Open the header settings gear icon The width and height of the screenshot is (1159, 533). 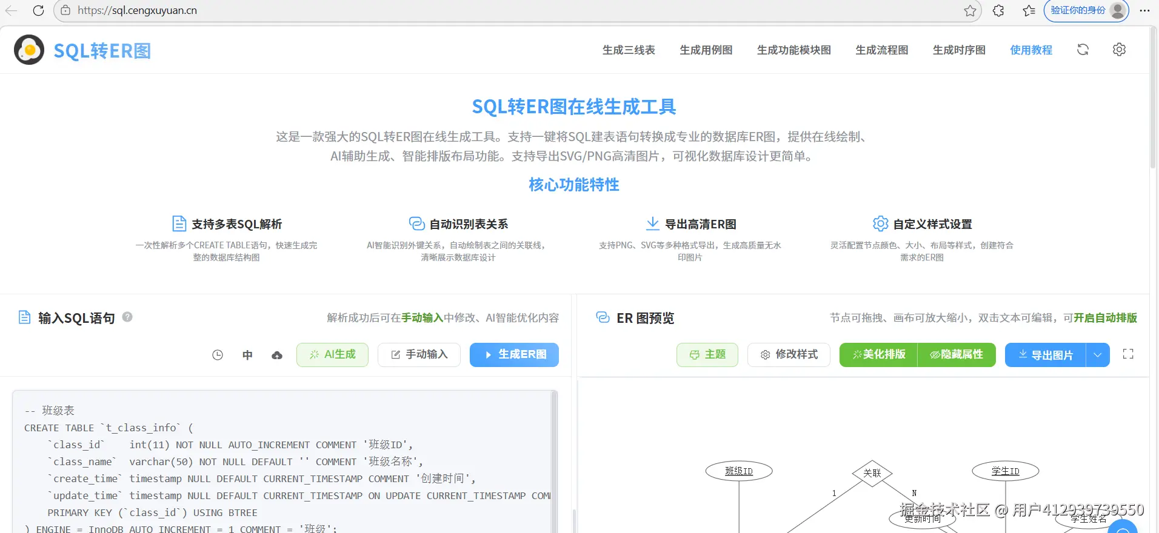point(1119,50)
